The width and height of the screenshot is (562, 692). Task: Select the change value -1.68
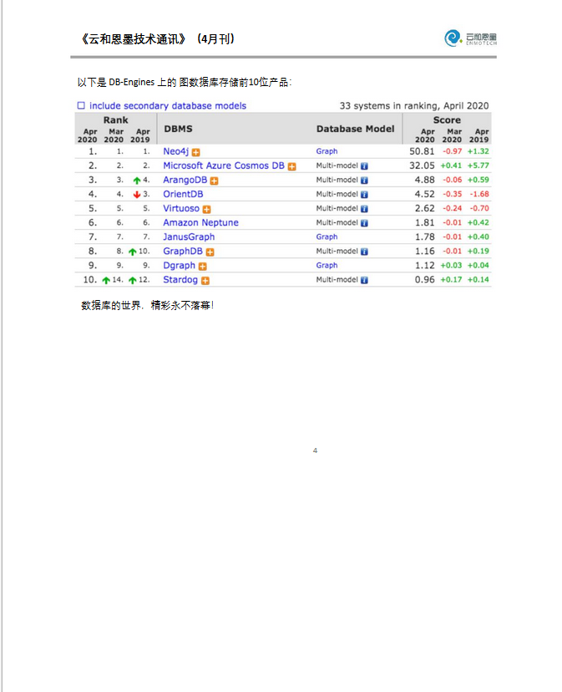[479, 194]
